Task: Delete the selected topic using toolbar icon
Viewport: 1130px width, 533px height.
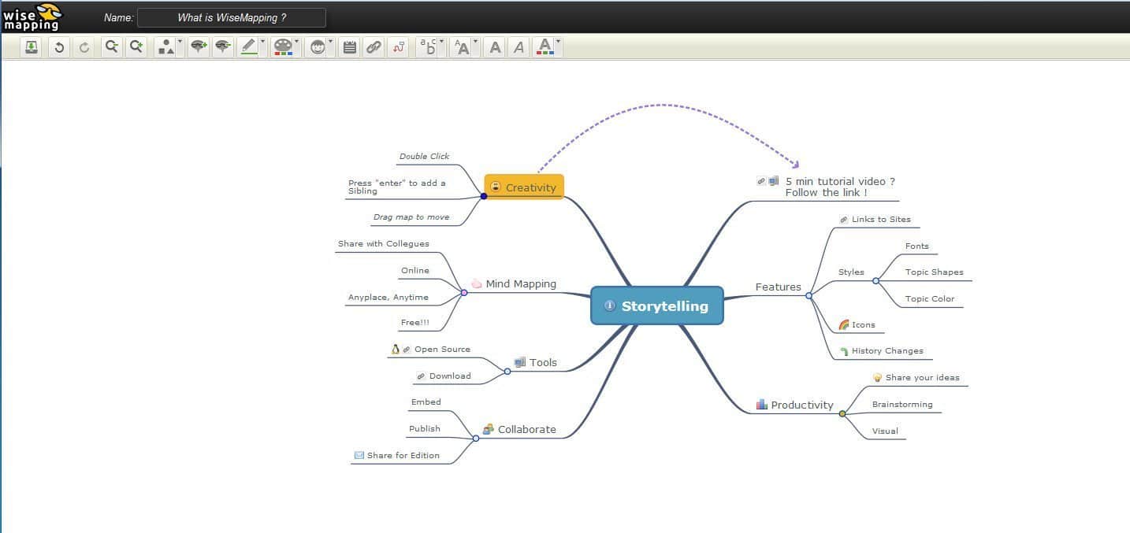Action: 223,47
